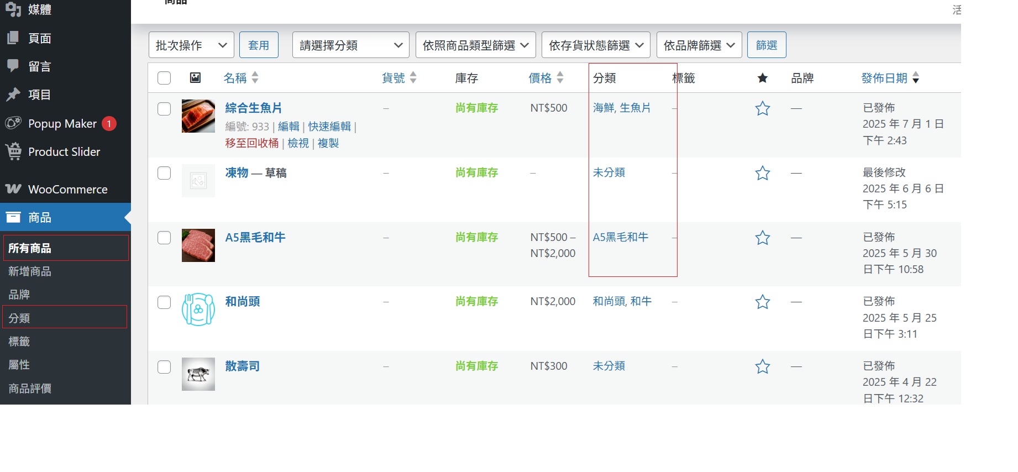Open 品牌 submenu item

19,295
